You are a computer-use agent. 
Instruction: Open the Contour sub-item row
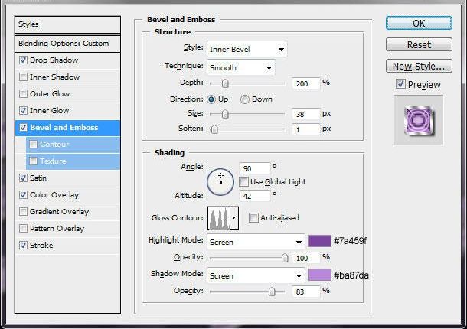click(73, 145)
